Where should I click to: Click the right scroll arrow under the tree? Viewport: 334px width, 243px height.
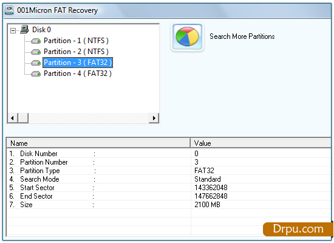[x=154, y=118]
